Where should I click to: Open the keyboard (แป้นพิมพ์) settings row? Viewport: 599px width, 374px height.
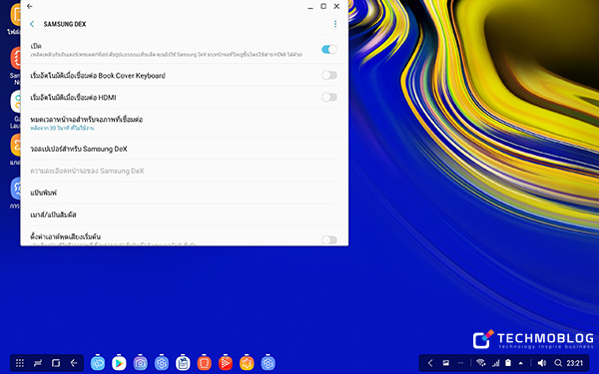pyautogui.click(x=184, y=192)
